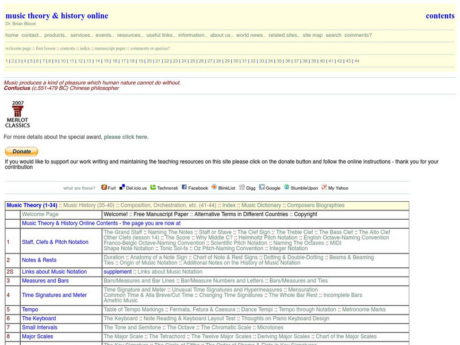460x345 pixels.
Task: Go to lesson number 10 in number strip
Action: tap(63, 61)
